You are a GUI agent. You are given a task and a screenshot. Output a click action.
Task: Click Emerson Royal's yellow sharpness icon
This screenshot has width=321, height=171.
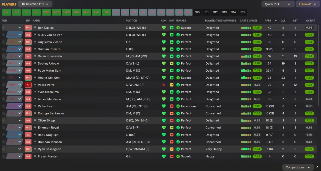(x=172, y=128)
